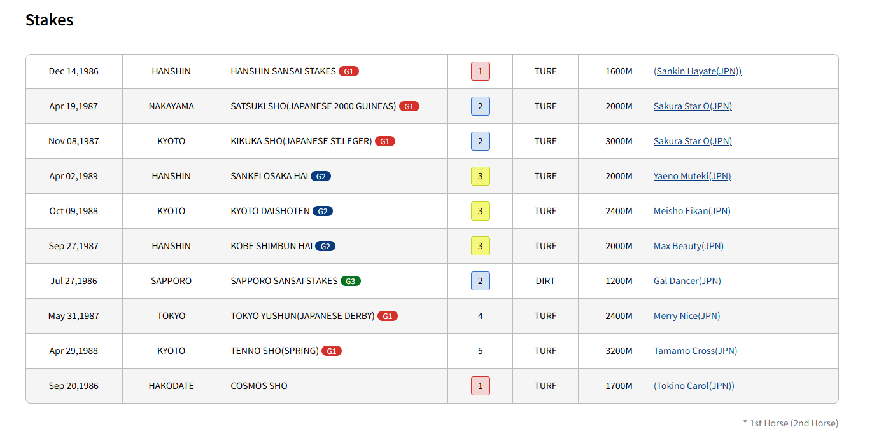Screen dimensions: 872x436
Task: Click the DIRT surface cell
Action: (545, 281)
